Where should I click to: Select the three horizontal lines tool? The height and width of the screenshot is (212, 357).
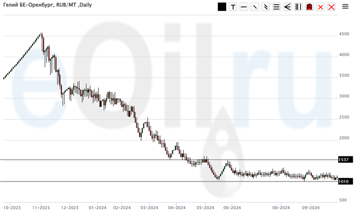pos(277,7)
